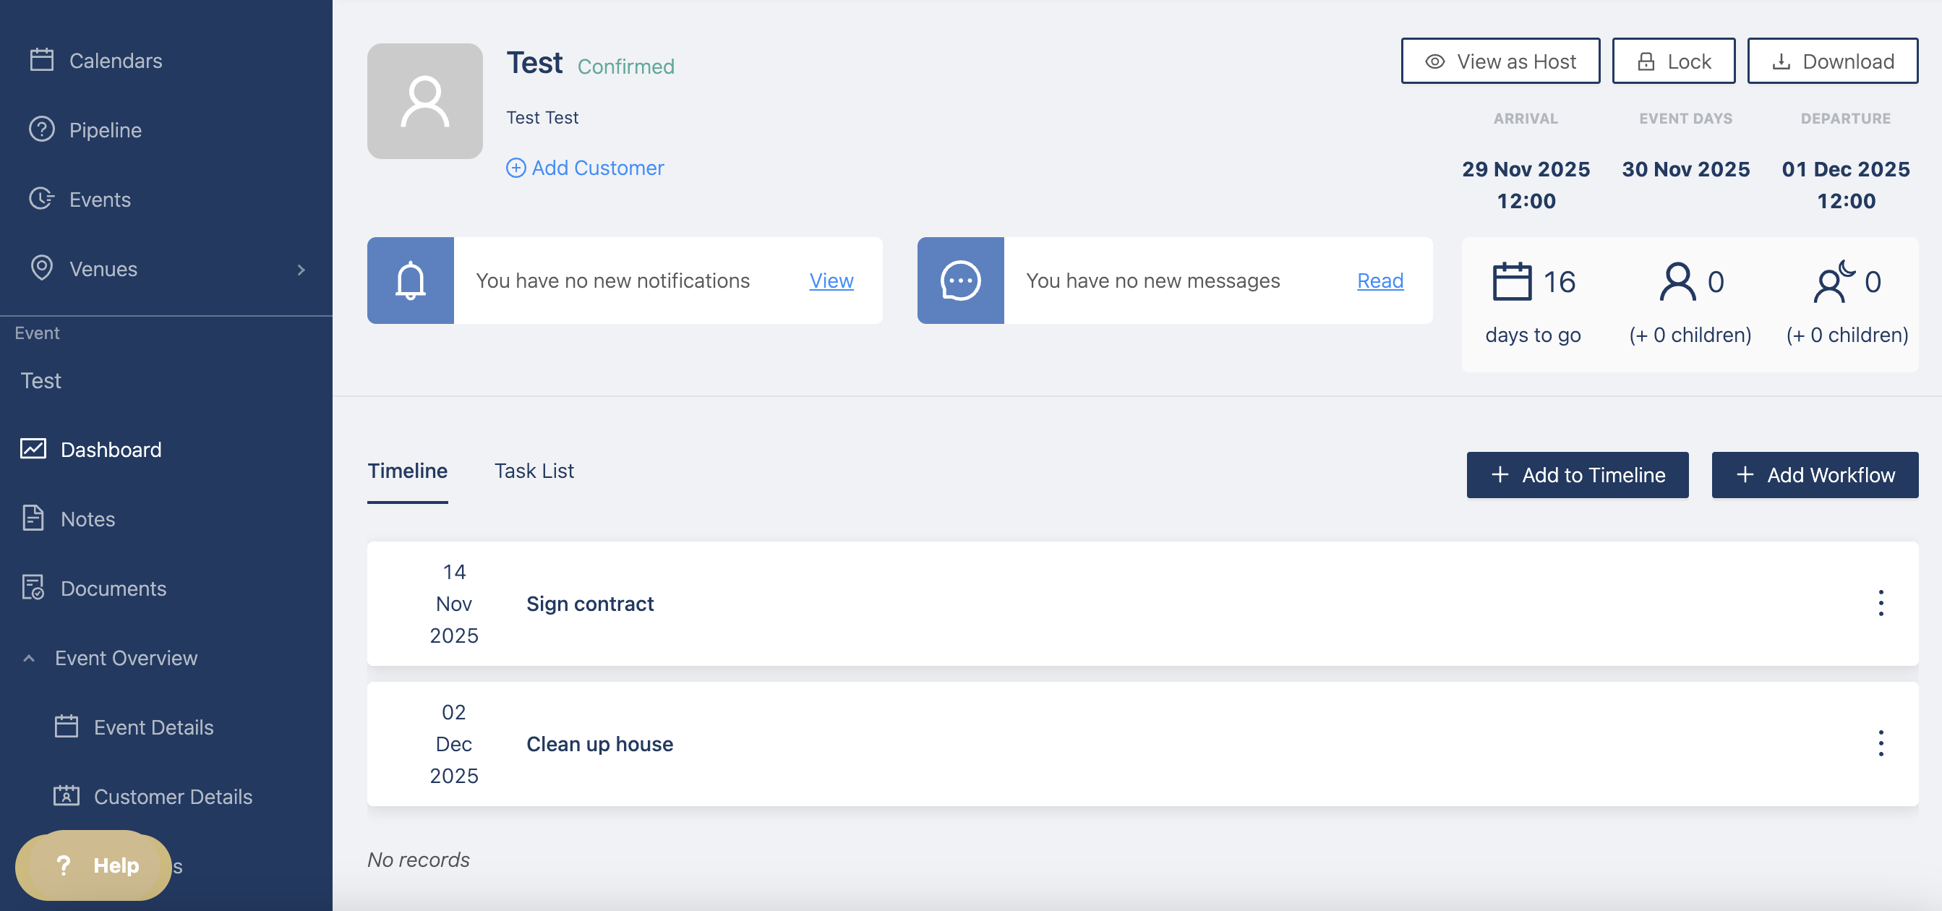Switch to the Task List tab
Screen dimensions: 1942x911
pos(534,471)
